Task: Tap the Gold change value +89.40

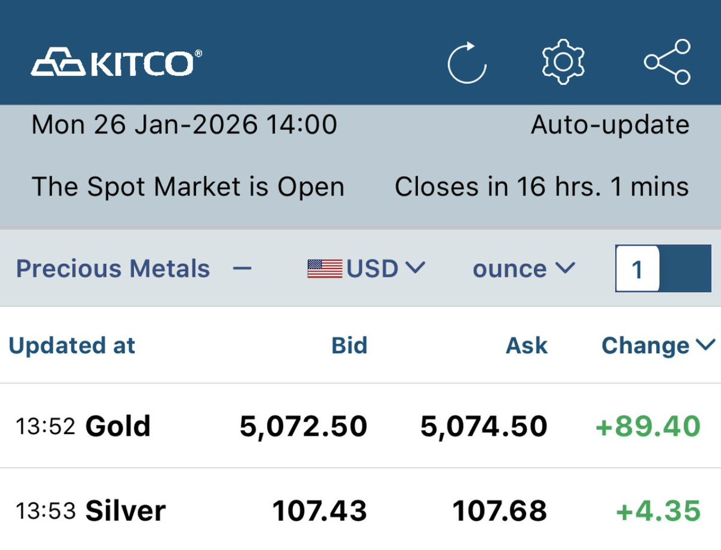Action: pos(648,426)
